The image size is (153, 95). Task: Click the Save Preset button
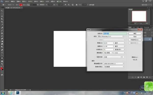click(135, 40)
